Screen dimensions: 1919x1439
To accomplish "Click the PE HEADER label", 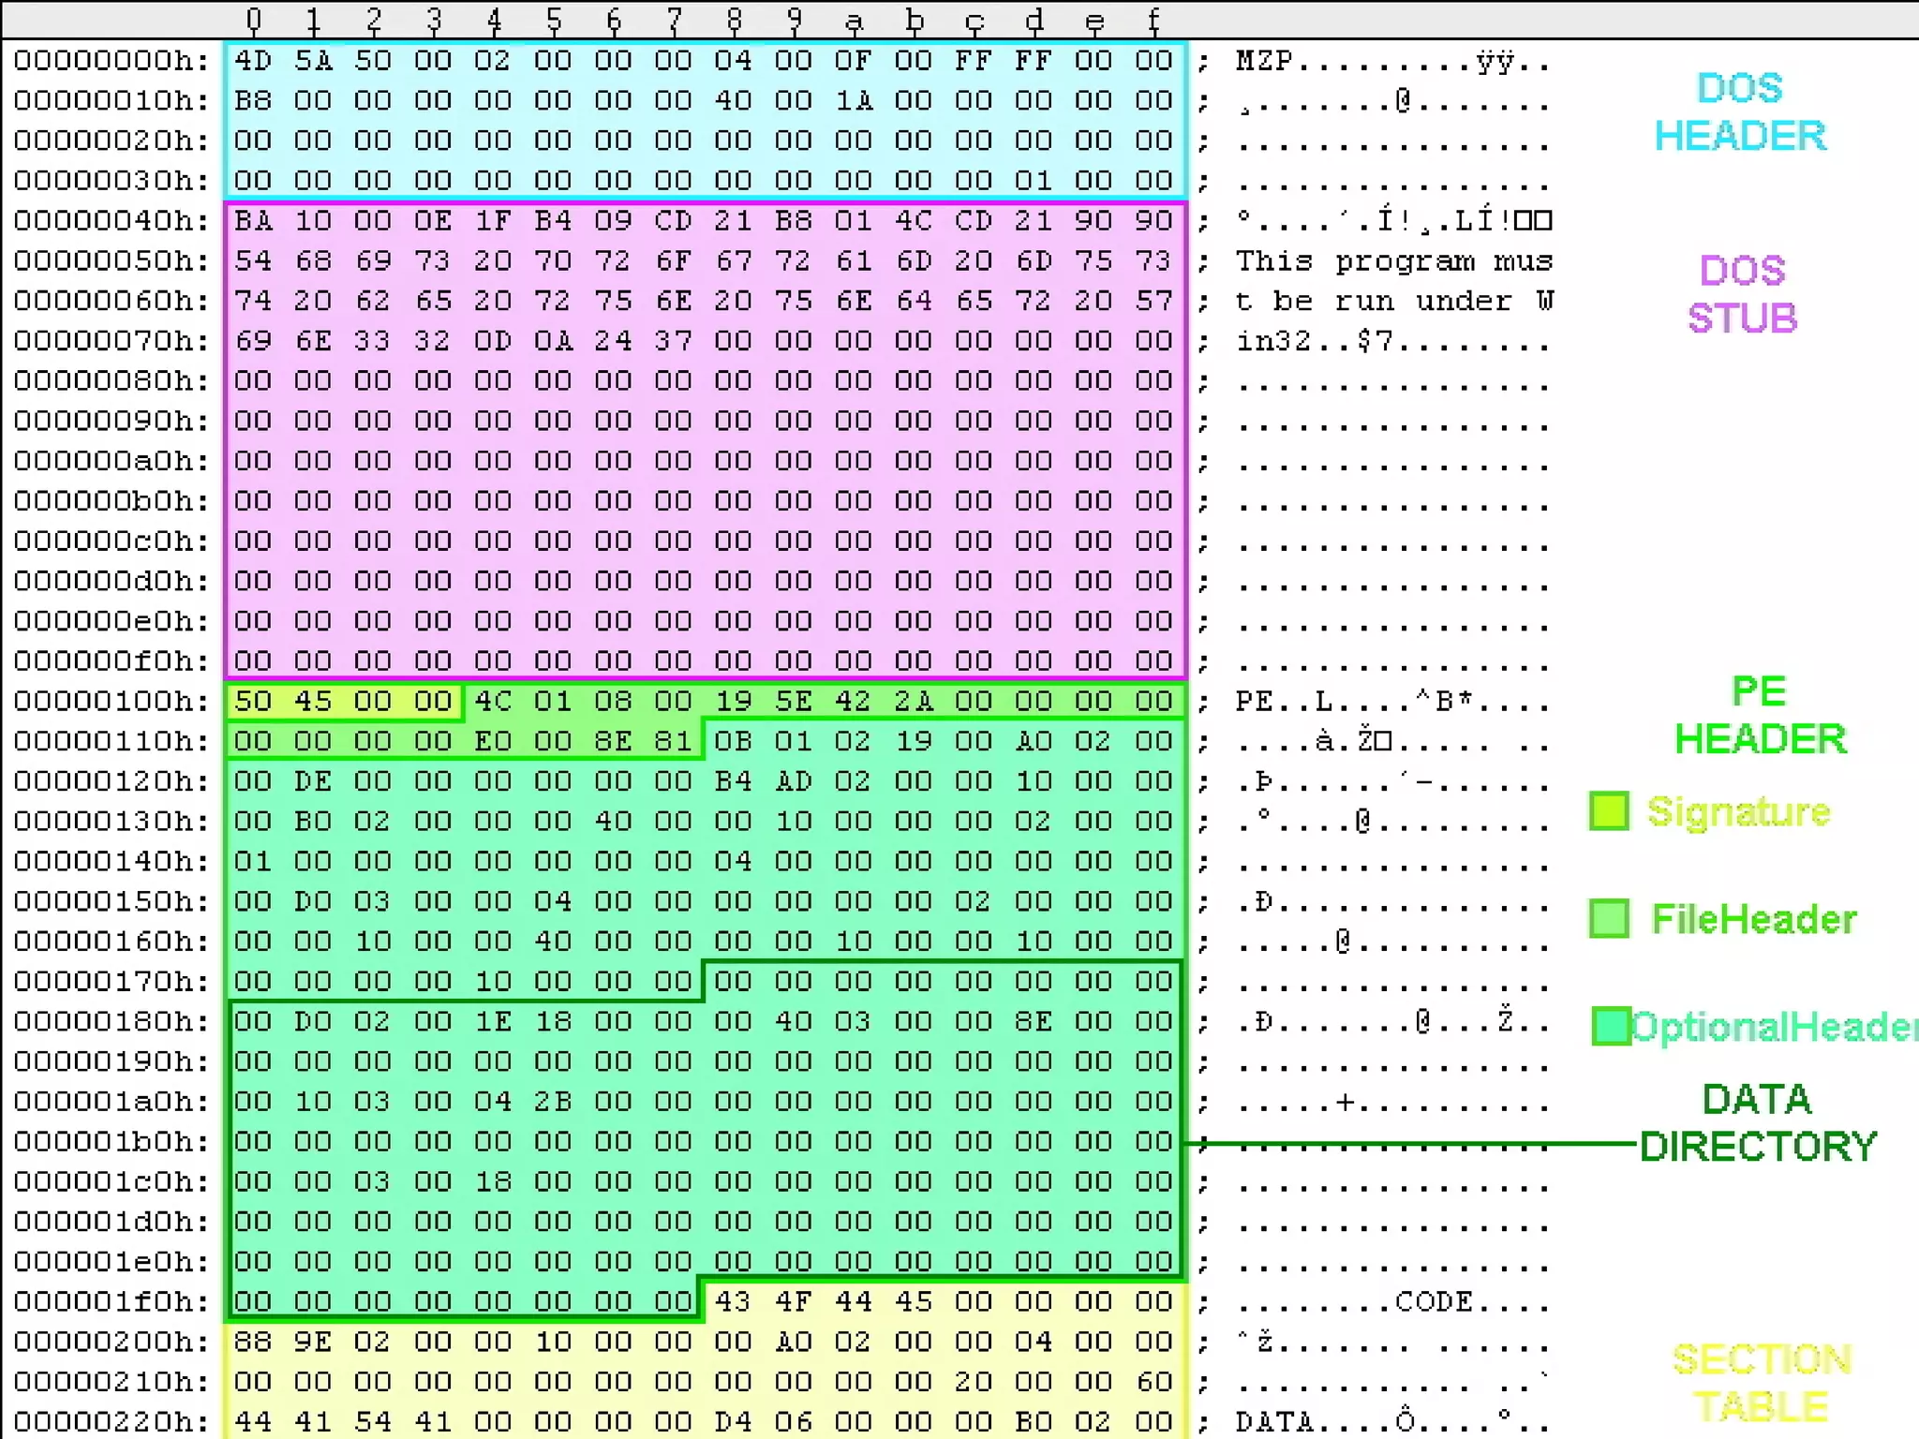I will click(x=1760, y=716).
